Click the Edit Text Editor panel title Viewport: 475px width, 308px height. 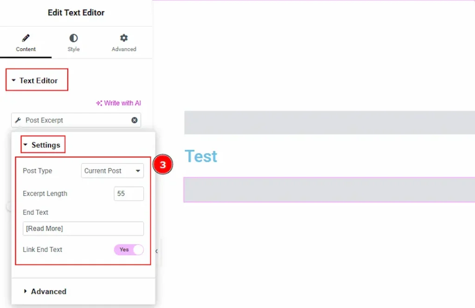click(x=76, y=13)
